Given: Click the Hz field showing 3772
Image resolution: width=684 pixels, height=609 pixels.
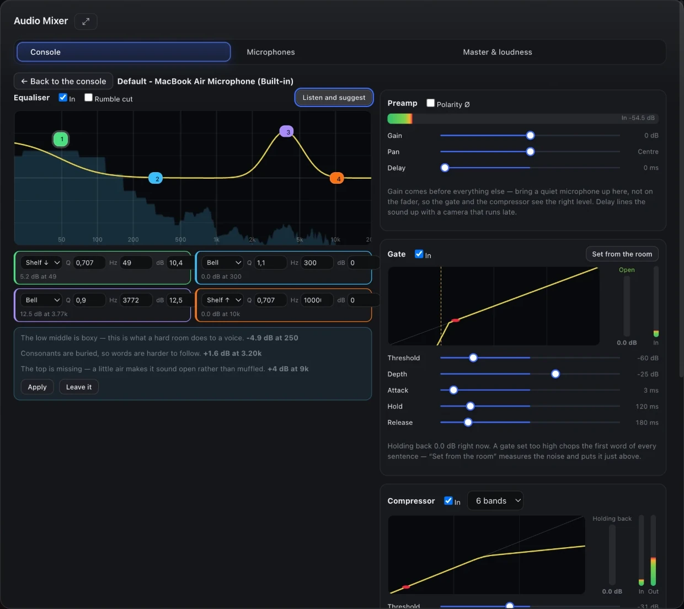Looking at the screenshot, I should [x=136, y=300].
